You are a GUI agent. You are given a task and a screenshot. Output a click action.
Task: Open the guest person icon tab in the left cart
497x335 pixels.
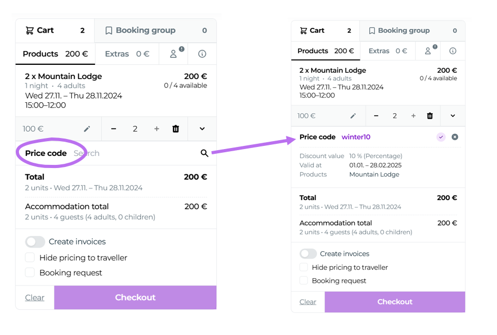(174, 54)
